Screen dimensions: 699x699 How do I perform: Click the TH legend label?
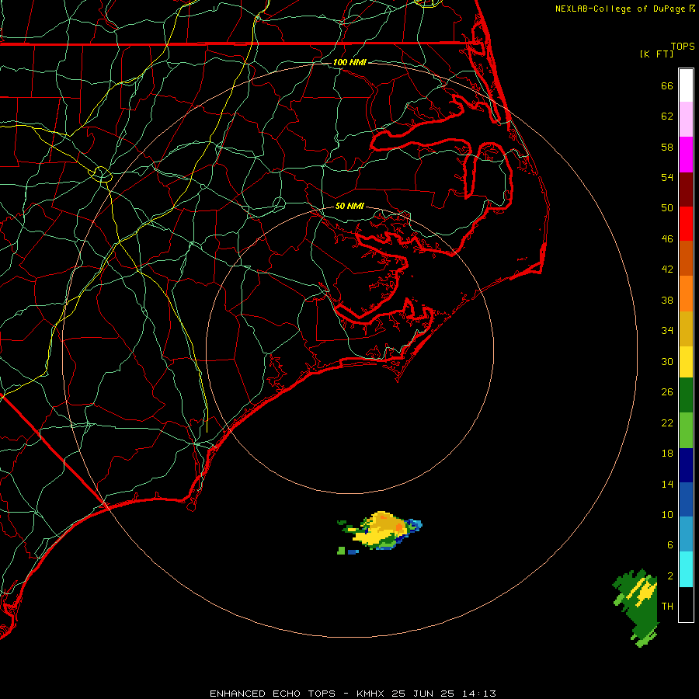(x=667, y=606)
